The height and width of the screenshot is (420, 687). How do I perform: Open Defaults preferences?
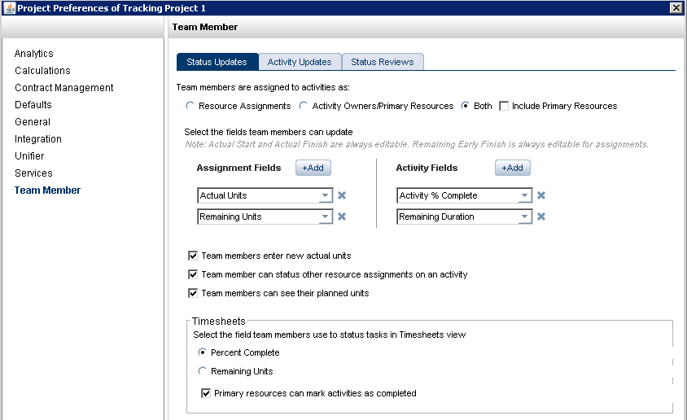click(x=33, y=105)
